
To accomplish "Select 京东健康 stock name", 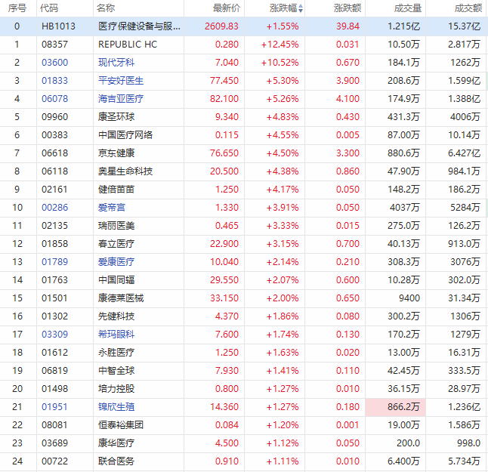I will [116, 153].
